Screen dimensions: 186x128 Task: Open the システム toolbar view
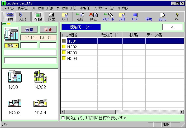(x=23, y=17)
